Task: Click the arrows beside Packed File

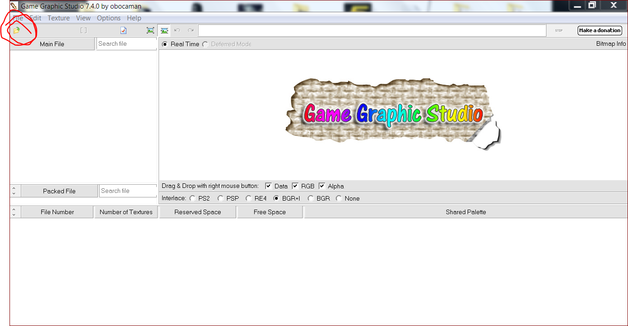Action: click(x=14, y=191)
